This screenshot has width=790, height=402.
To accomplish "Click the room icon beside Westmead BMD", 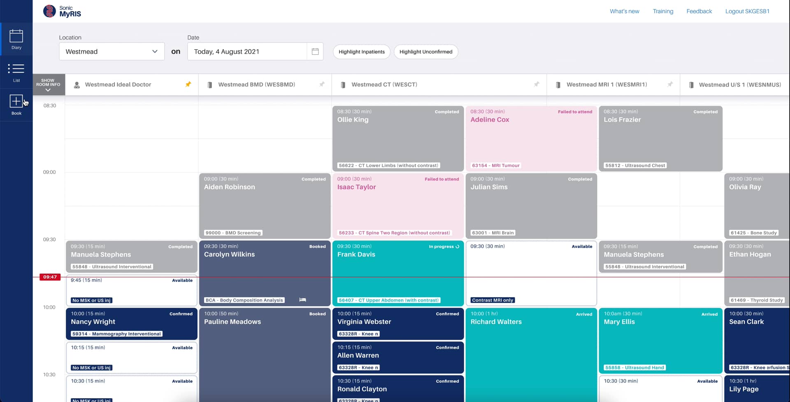I will point(210,85).
